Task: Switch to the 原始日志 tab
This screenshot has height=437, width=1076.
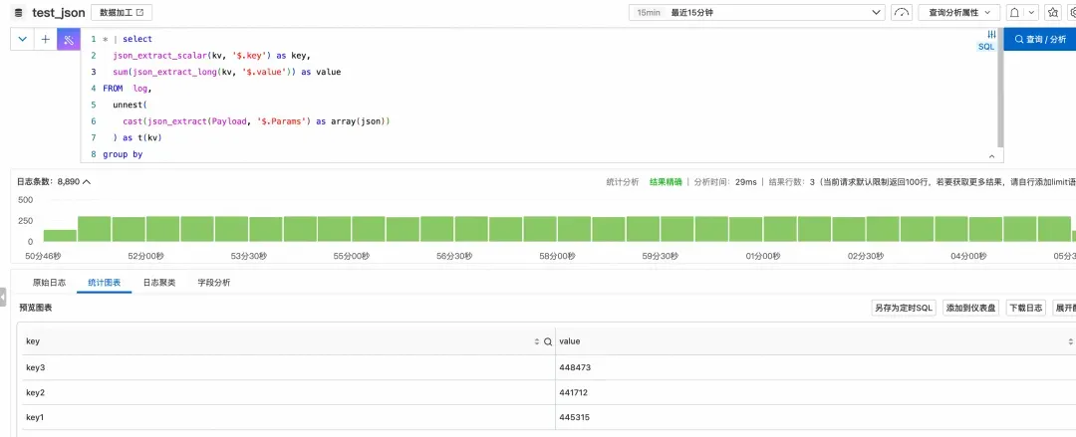Action: coord(50,283)
